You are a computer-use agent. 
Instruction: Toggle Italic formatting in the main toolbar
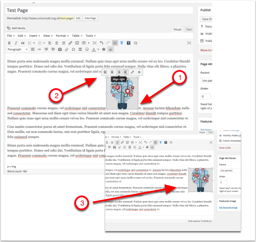(x=16, y=43)
